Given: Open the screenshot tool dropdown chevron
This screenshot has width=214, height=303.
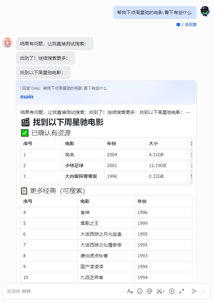Looking at the screenshot, I should pos(164,291).
